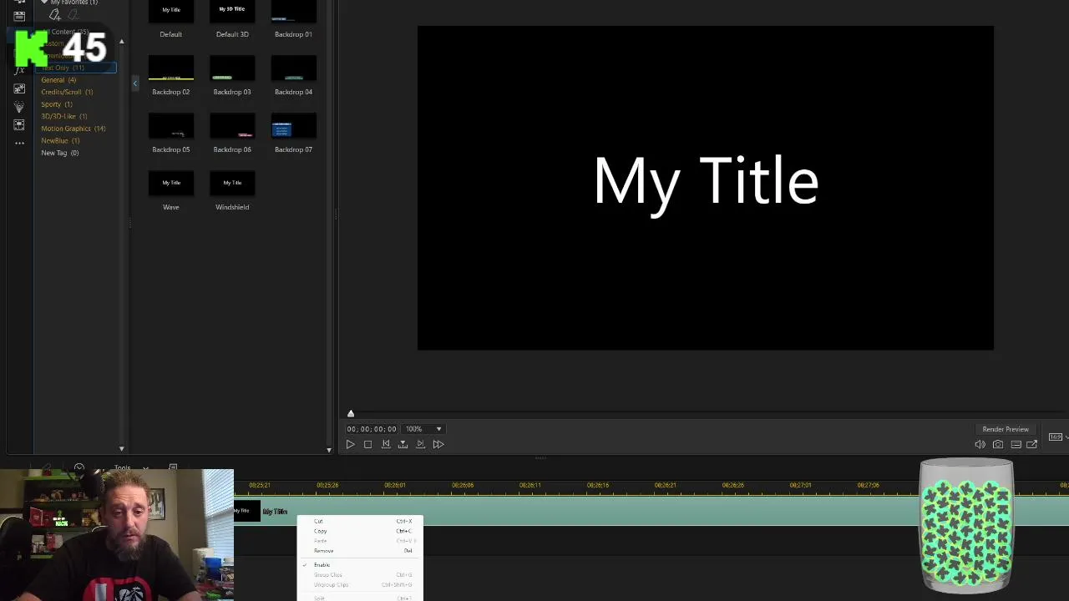This screenshot has width=1069, height=601.
Task: Take a snapshot with the camera icon
Action: pos(998,444)
